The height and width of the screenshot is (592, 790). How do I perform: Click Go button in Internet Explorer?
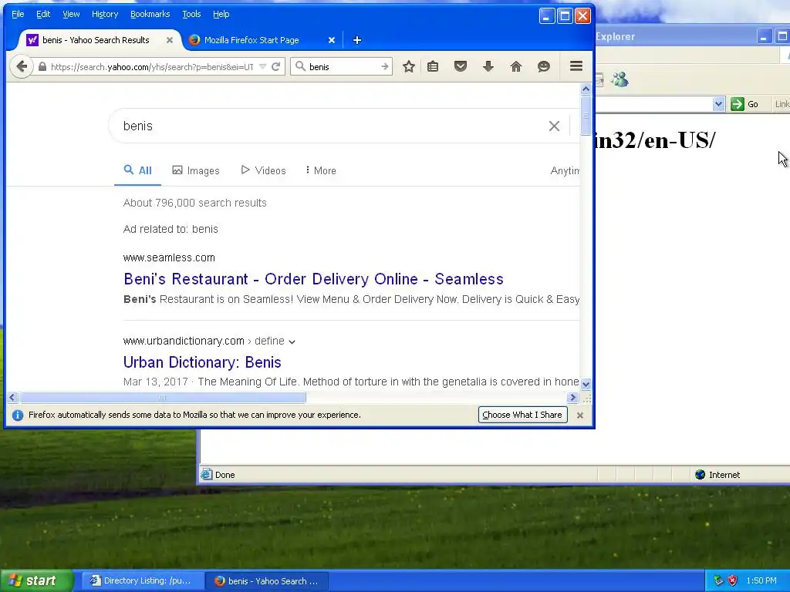click(x=745, y=104)
